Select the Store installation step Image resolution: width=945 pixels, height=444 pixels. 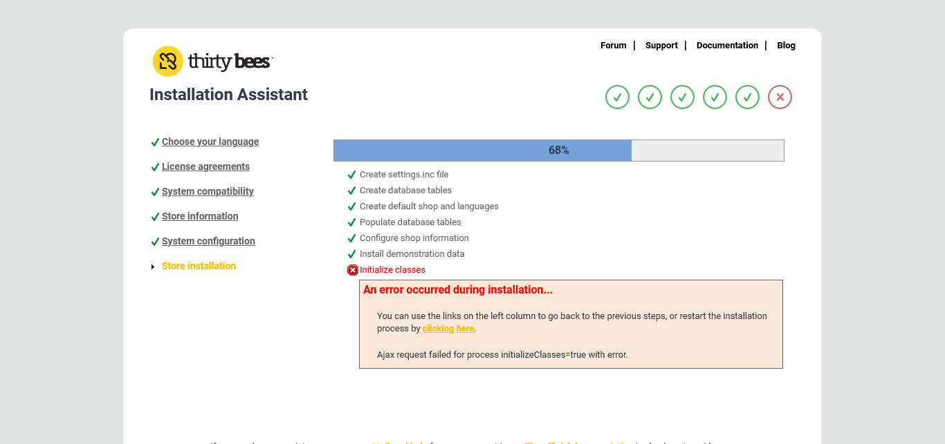[199, 266]
